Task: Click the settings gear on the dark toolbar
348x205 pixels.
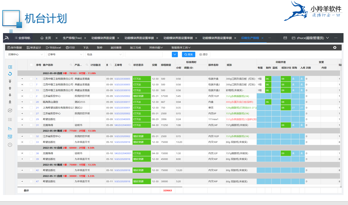Action: [335, 48]
